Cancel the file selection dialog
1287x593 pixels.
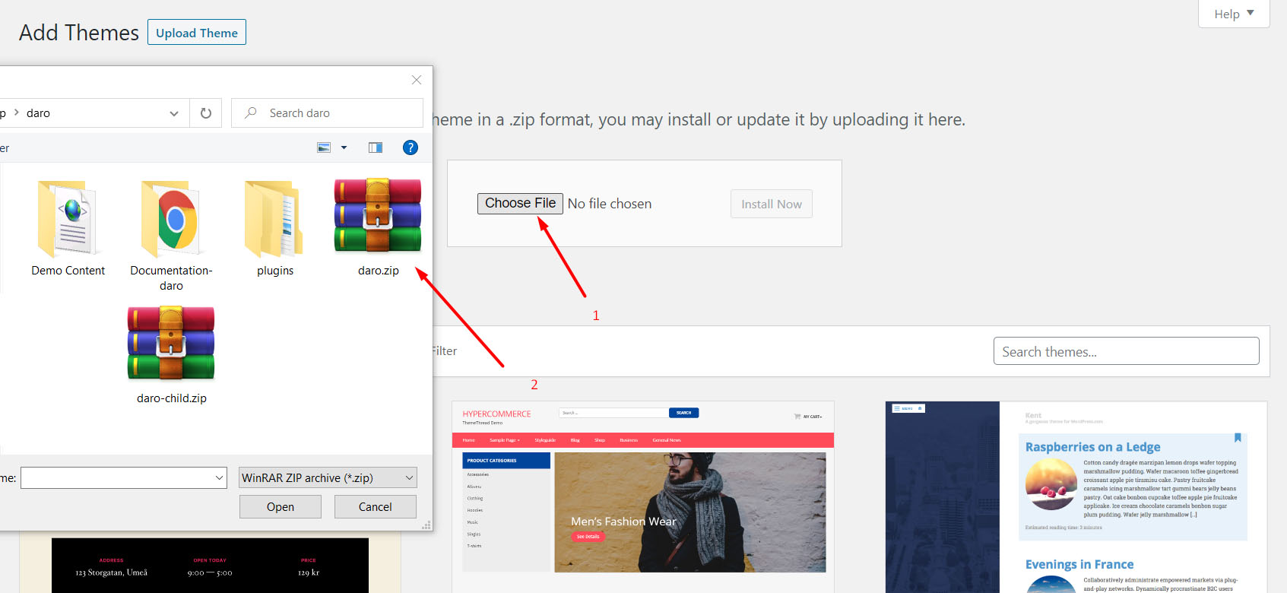click(375, 507)
